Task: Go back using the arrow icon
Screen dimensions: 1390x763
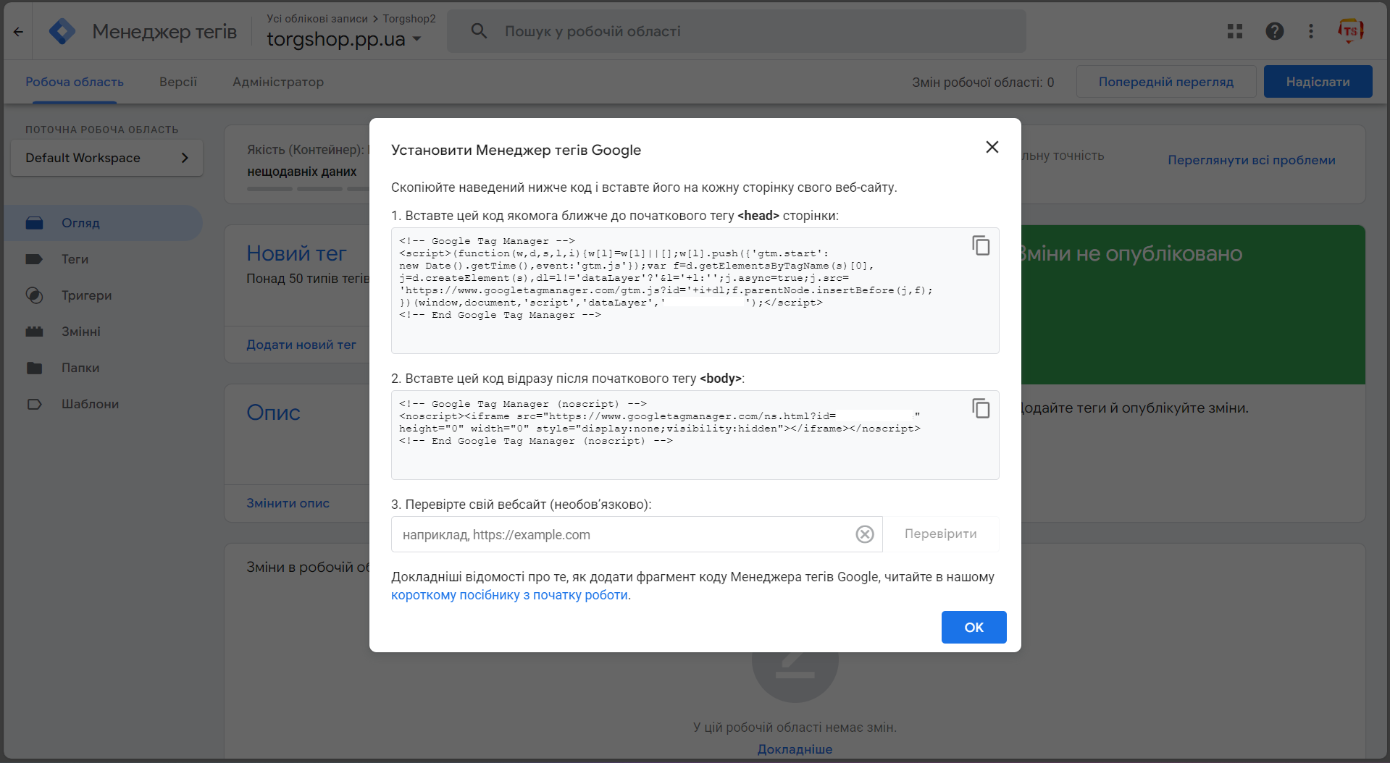Action: (18, 32)
